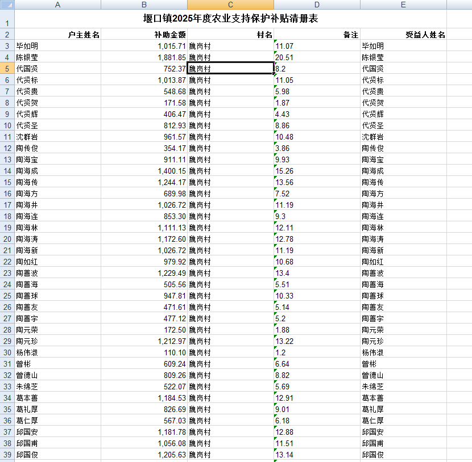Select the amount cell 1,056.08

pos(144,443)
